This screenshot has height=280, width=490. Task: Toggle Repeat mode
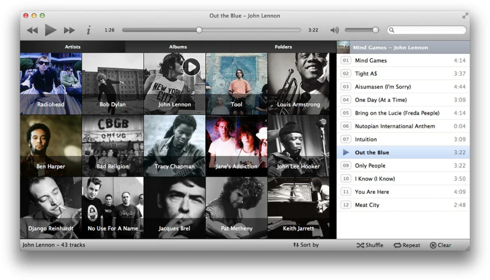407,245
